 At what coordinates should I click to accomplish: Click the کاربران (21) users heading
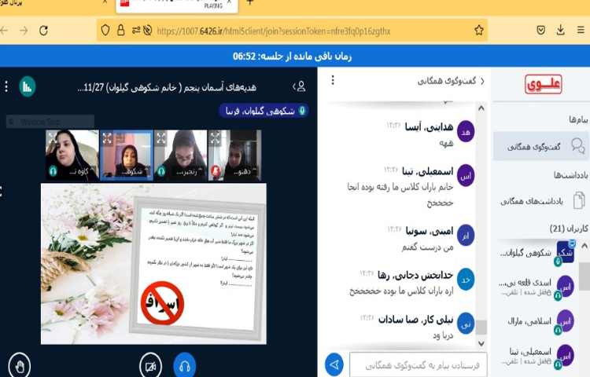569,229
